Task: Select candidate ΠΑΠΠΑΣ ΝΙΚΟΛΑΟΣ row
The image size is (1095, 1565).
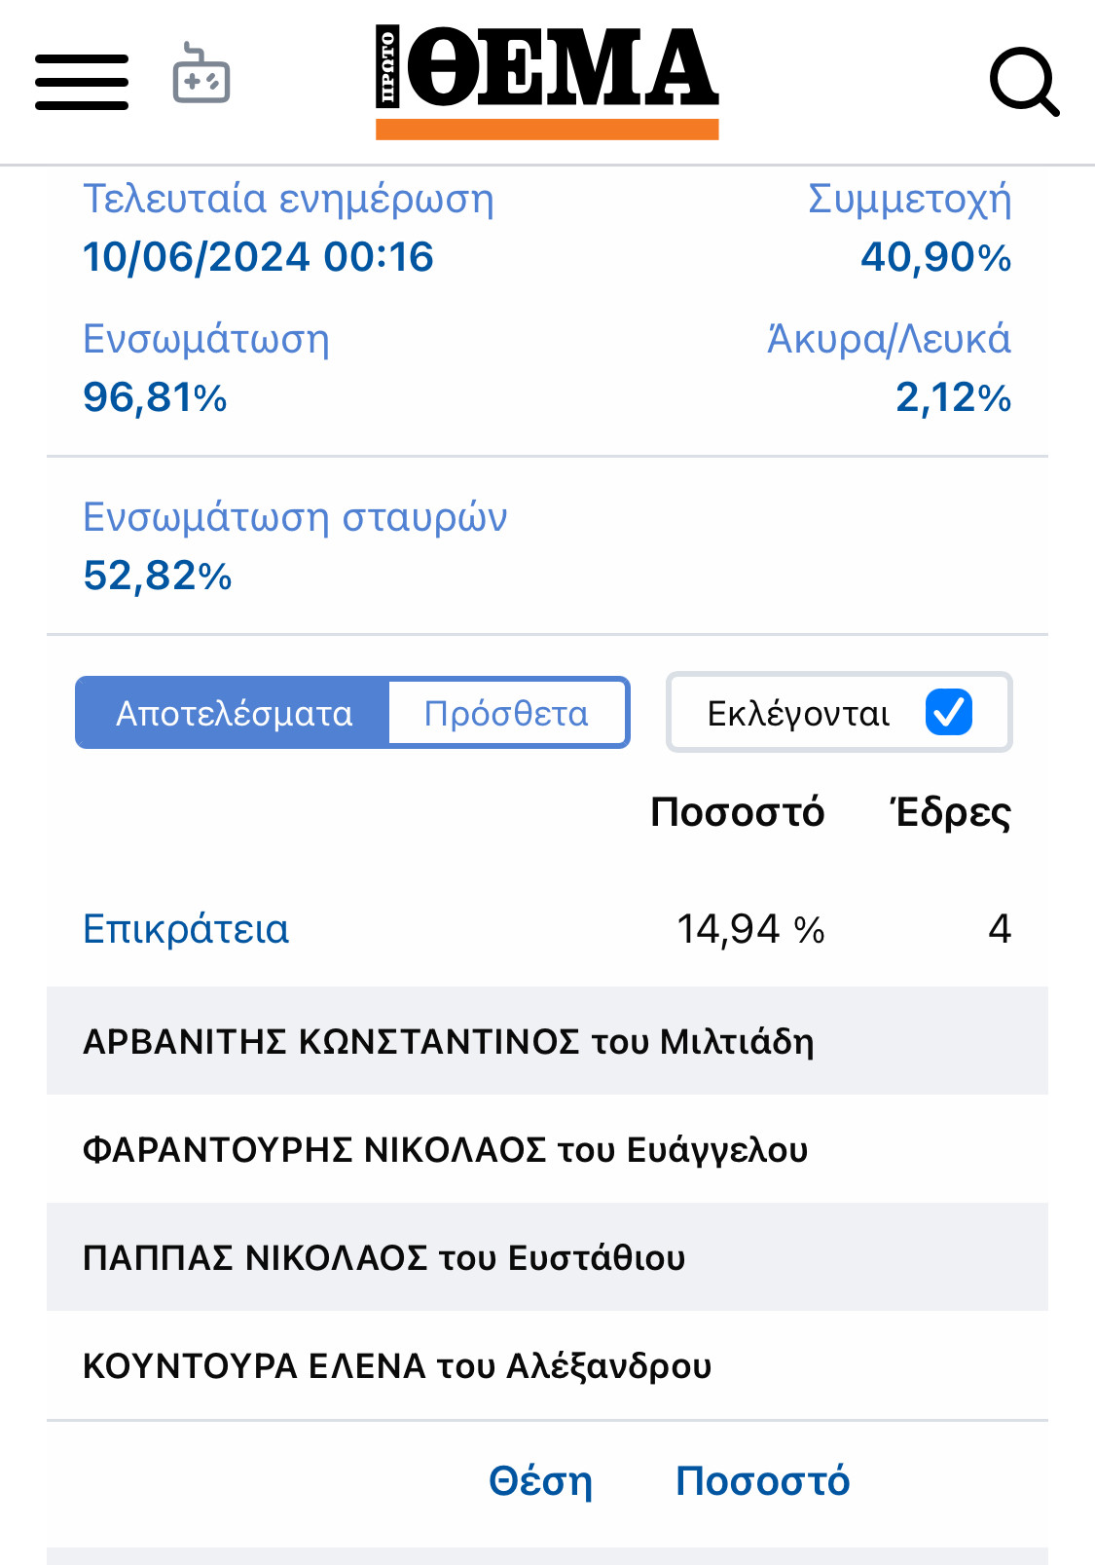Action: (547, 1257)
